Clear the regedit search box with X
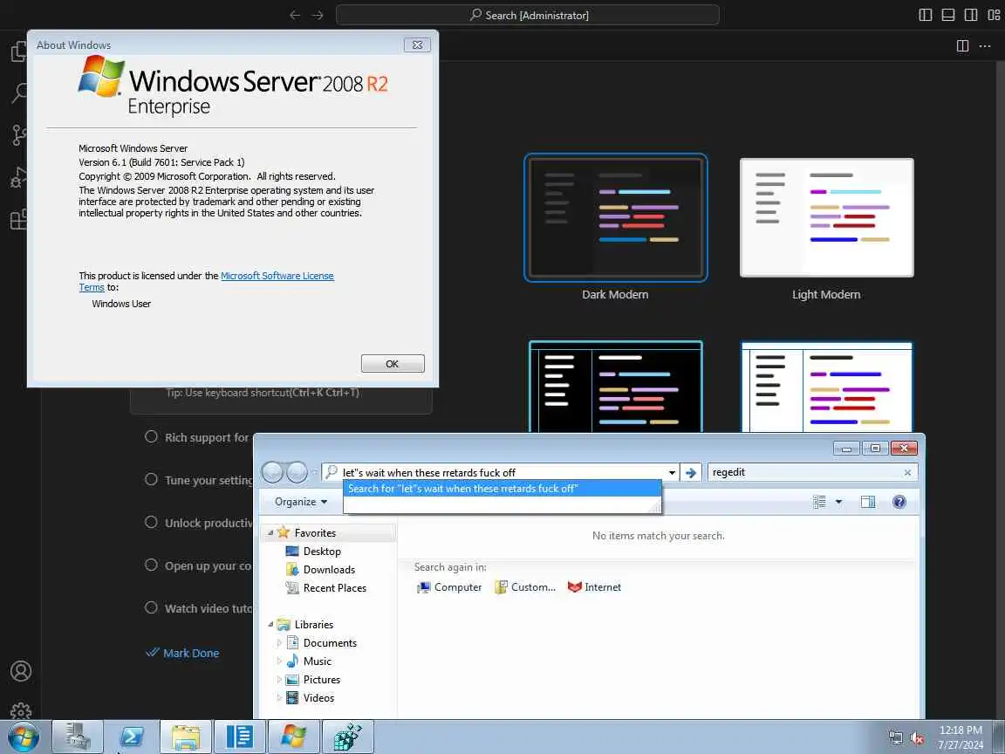Screen dimensions: 1005x754 coord(907,472)
